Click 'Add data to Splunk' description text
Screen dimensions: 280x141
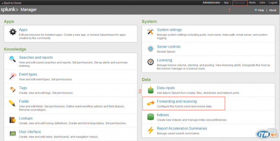tap(198, 93)
